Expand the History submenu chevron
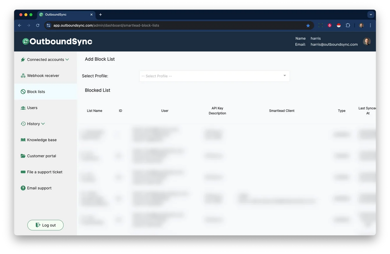Screen dimensions: 390x254 click(x=43, y=124)
